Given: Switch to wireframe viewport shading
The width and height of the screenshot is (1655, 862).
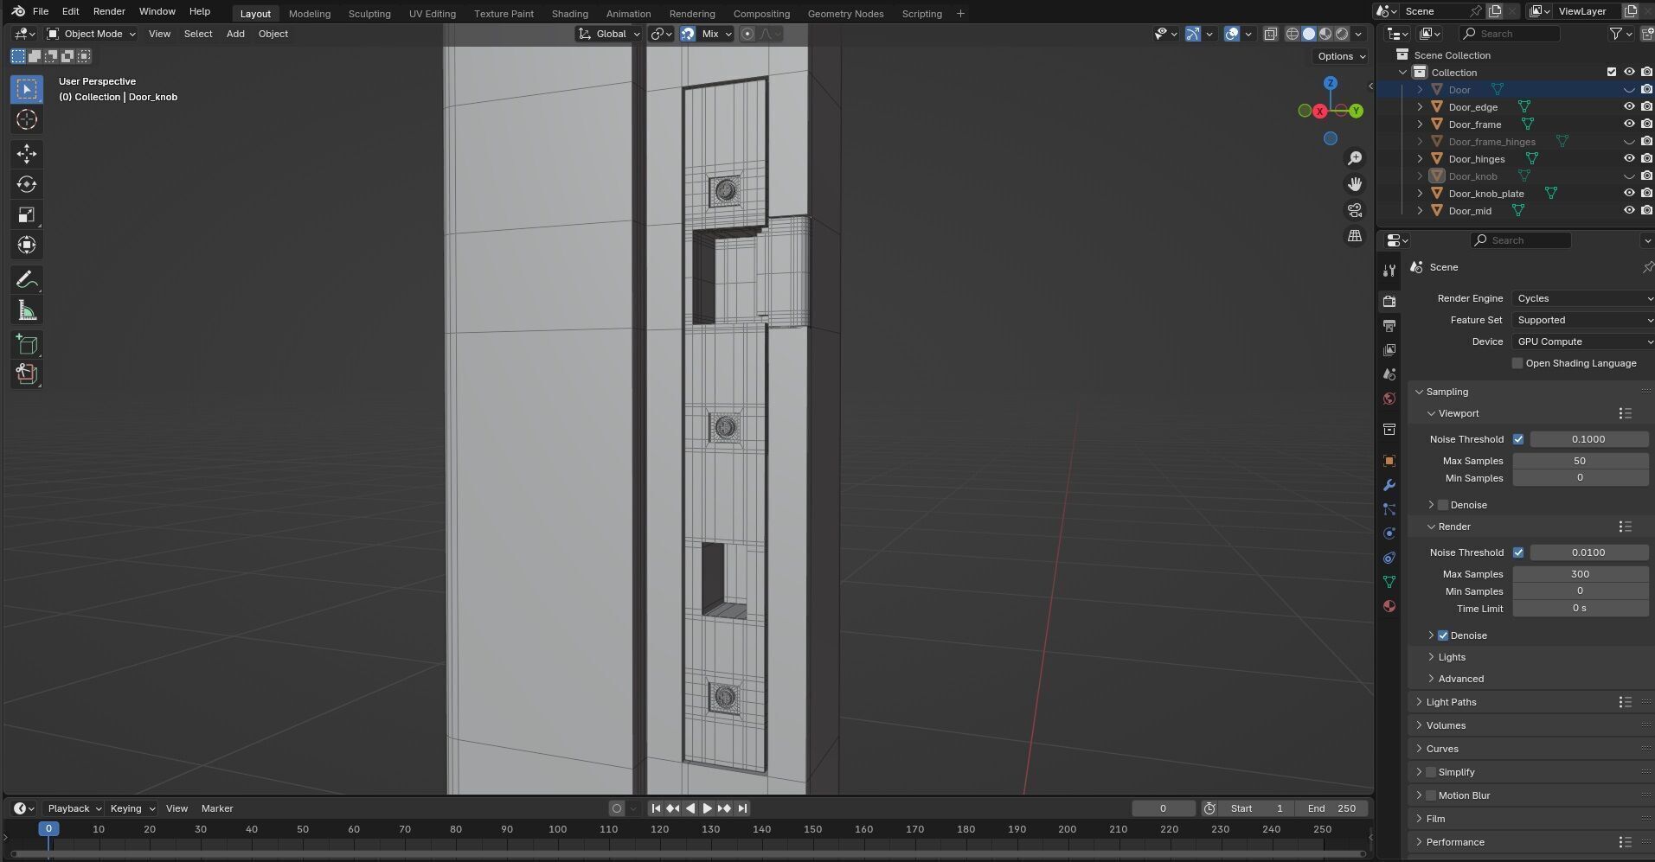Looking at the screenshot, I should tap(1293, 34).
